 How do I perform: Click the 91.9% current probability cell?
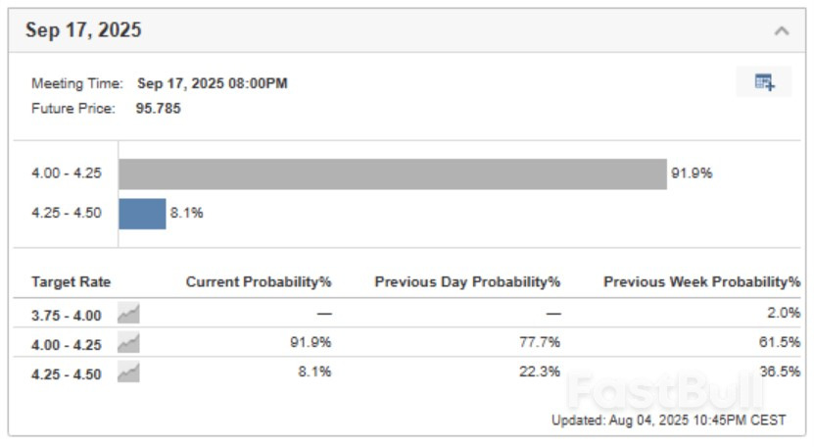coord(311,343)
